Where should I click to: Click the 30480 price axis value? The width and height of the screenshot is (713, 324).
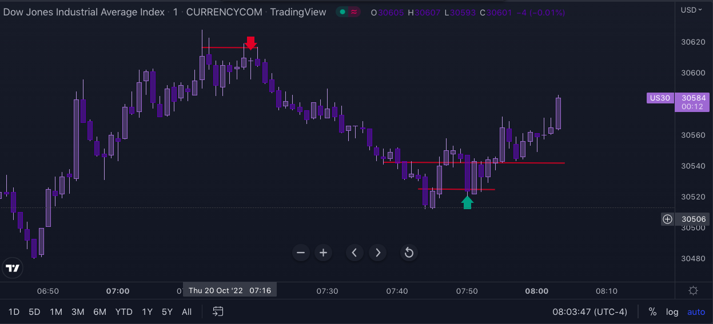(x=693, y=258)
